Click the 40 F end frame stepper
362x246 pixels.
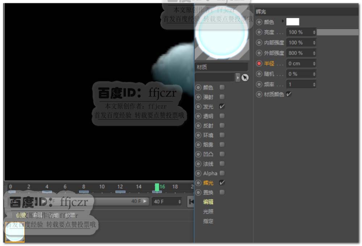click(x=180, y=202)
